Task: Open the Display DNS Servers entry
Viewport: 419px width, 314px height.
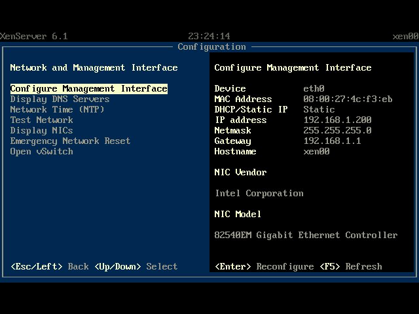Action: 60,99
